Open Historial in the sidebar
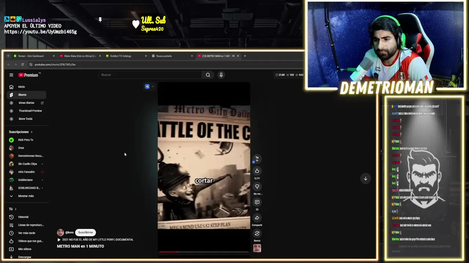Image resolution: width=469 pixels, height=263 pixels. coord(26,217)
